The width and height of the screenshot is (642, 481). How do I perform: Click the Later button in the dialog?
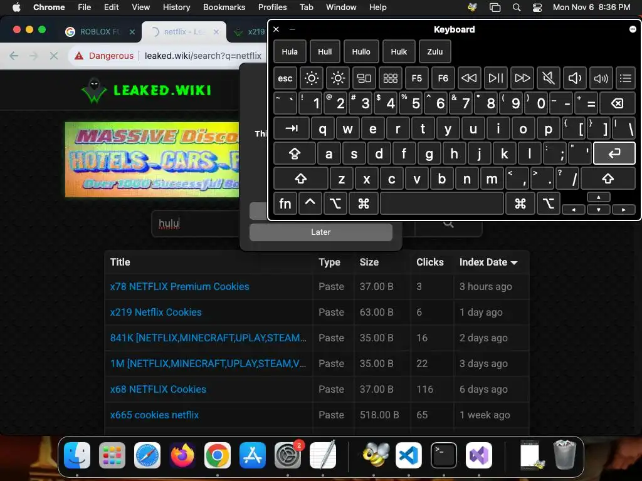[320, 232]
